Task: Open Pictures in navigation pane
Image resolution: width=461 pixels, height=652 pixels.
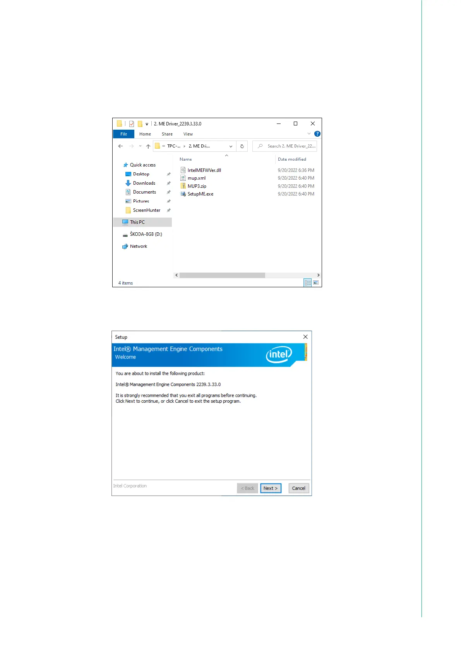Action: pyautogui.click(x=141, y=201)
